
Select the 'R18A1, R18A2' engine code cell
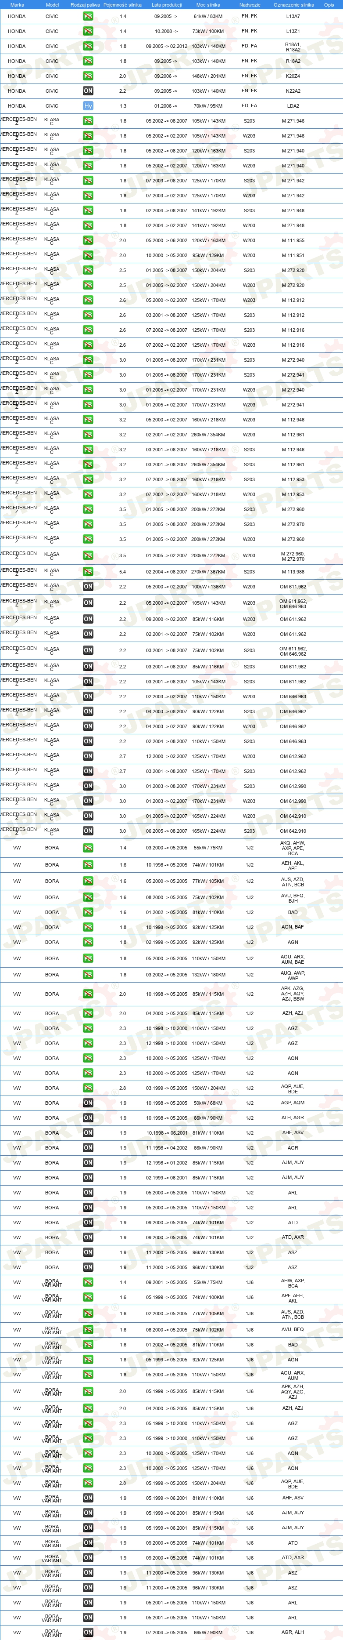click(293, 47)
